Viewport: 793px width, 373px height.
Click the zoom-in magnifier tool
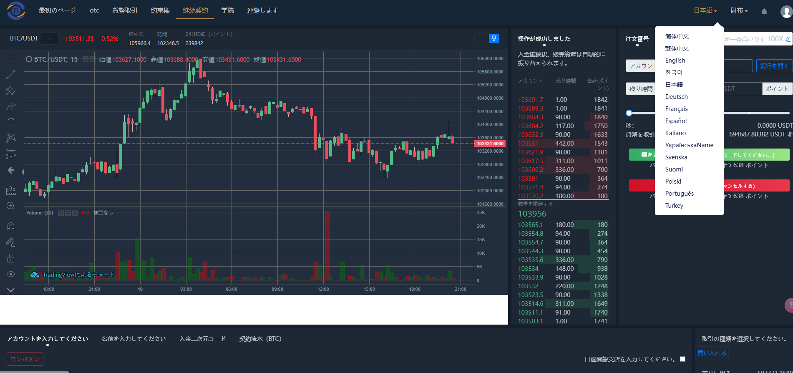pos(11,206)
